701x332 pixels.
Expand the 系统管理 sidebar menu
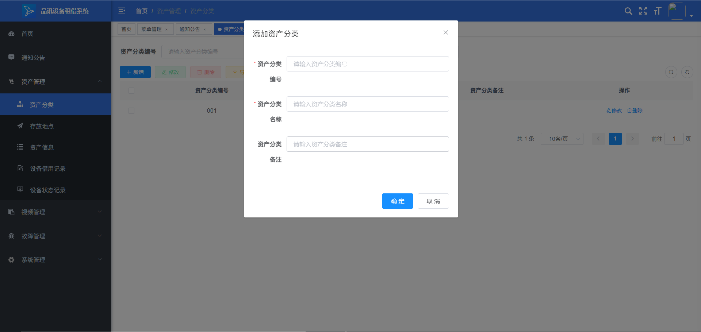100,259
